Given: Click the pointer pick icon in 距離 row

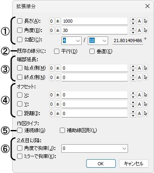Looking at the screenshot, I should coord(145,113).
